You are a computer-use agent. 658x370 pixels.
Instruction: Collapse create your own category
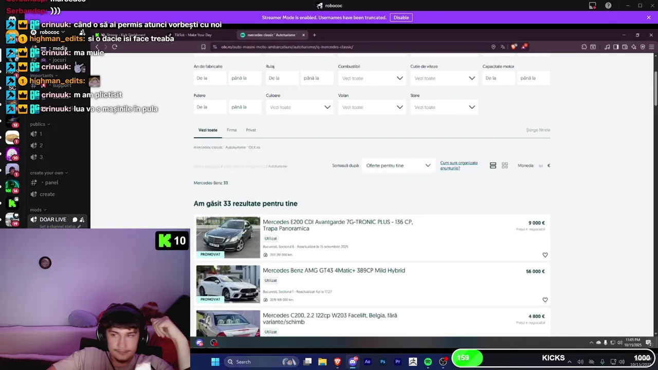[x=48, y=173]
